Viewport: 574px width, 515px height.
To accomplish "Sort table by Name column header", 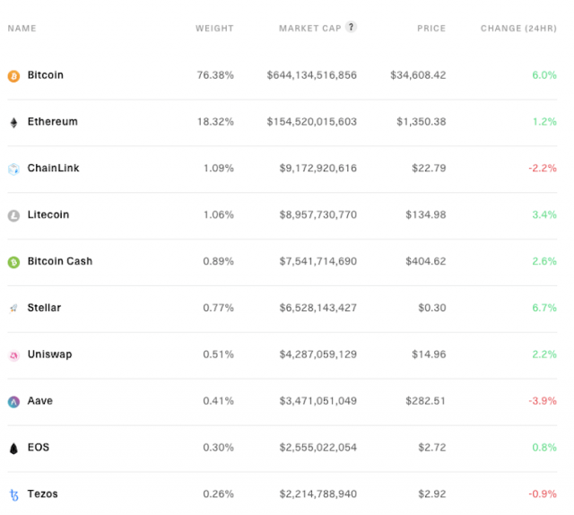I will (x=22, y=29).
